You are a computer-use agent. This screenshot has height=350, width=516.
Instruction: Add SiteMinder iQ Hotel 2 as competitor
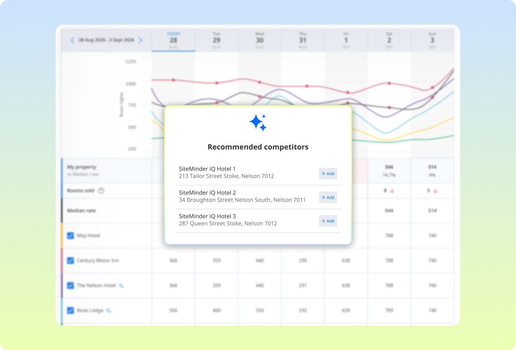click(328, 198)
